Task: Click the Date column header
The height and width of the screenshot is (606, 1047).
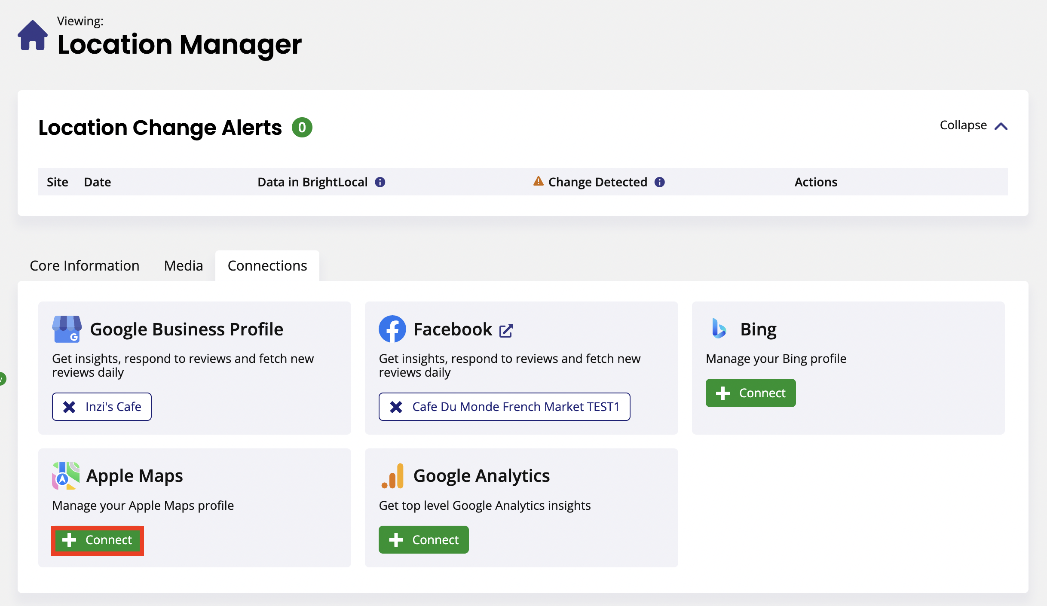Action: pos(98,182)
